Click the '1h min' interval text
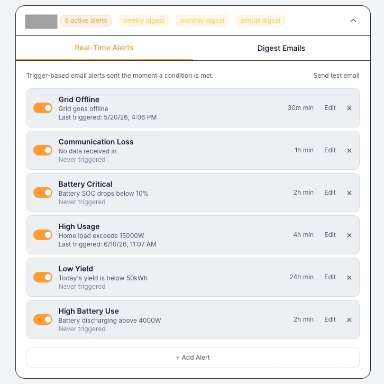The height and width of the screenshot is (384, 384). point(304,150)
